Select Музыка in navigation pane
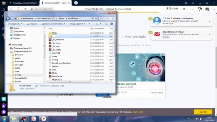This screenshot has height=122, width=217. click(17, 38)
